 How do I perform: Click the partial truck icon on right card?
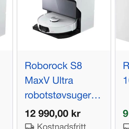coord(126,126)
